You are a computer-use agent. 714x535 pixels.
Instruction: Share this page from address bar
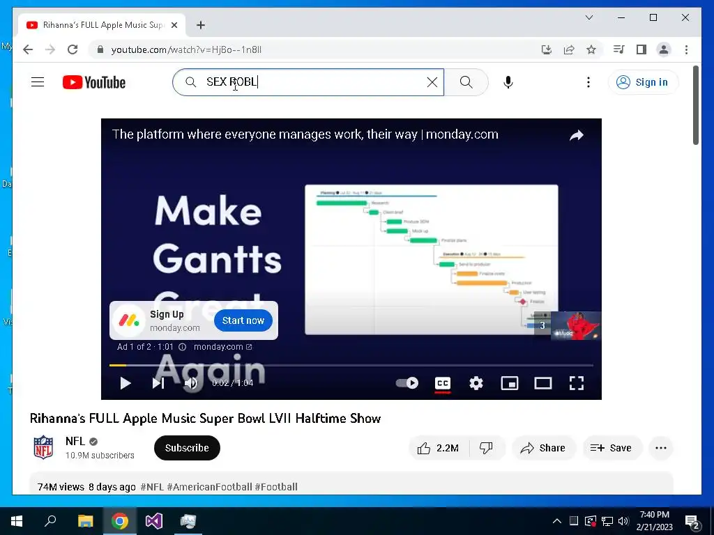click(569, 49)
